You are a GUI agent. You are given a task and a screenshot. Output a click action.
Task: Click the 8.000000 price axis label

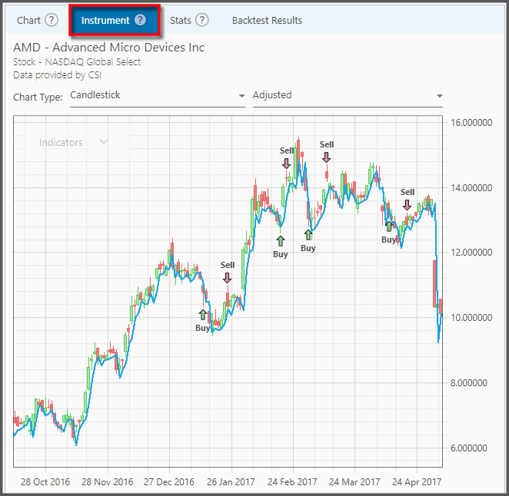pyautogui.click(x=469, y=383)
